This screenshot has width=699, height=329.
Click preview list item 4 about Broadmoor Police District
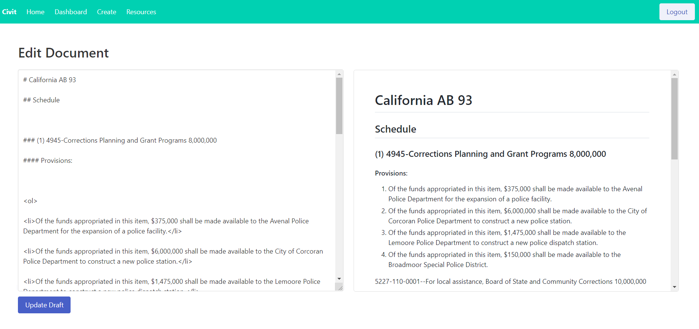[504, 260]
